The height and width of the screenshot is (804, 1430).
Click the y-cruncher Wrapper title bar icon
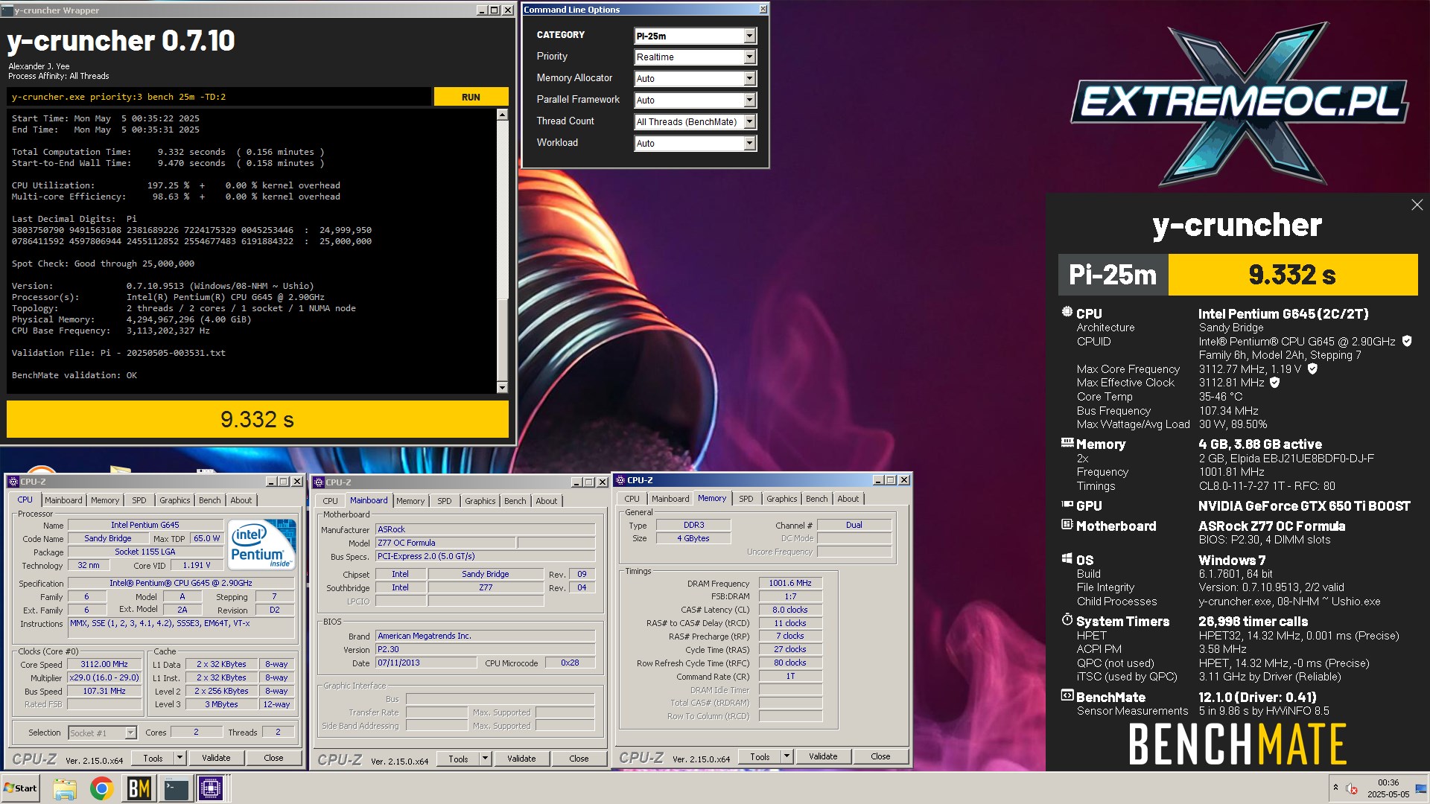click(x=7, y=10)
